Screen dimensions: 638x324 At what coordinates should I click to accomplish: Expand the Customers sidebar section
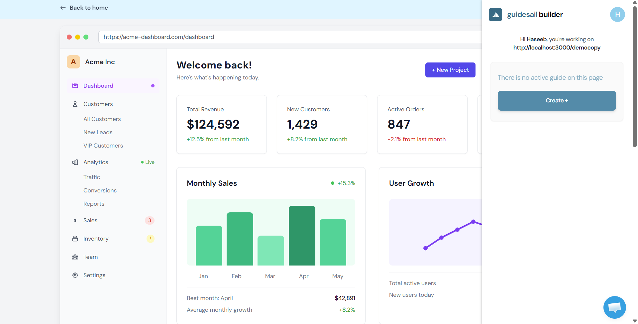(x=98, y=104)
